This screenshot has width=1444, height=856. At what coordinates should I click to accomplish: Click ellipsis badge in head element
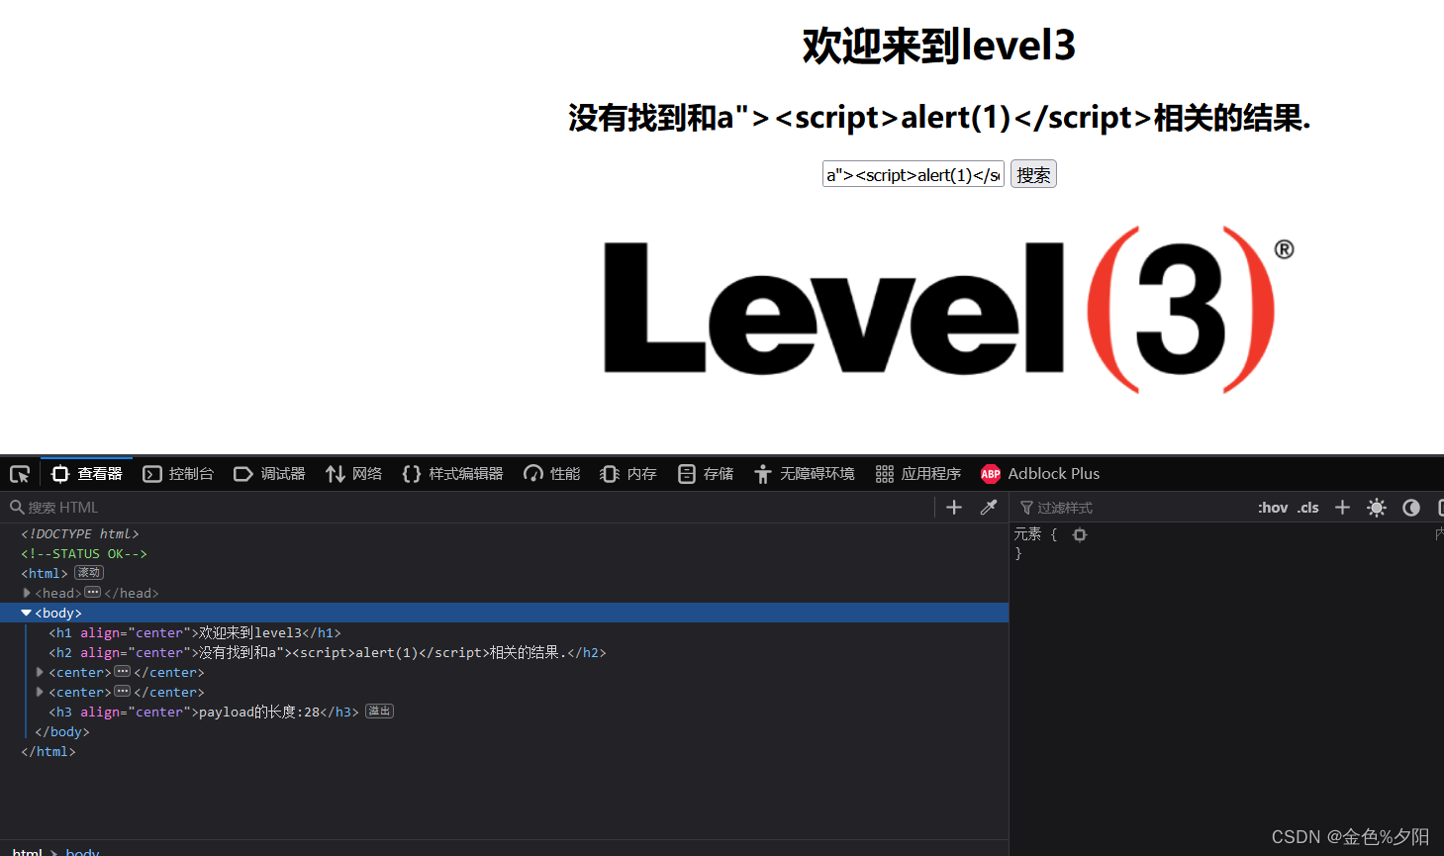93,592
